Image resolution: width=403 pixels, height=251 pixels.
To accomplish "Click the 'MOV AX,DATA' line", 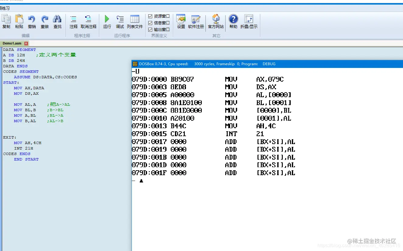I will [29, 88].
